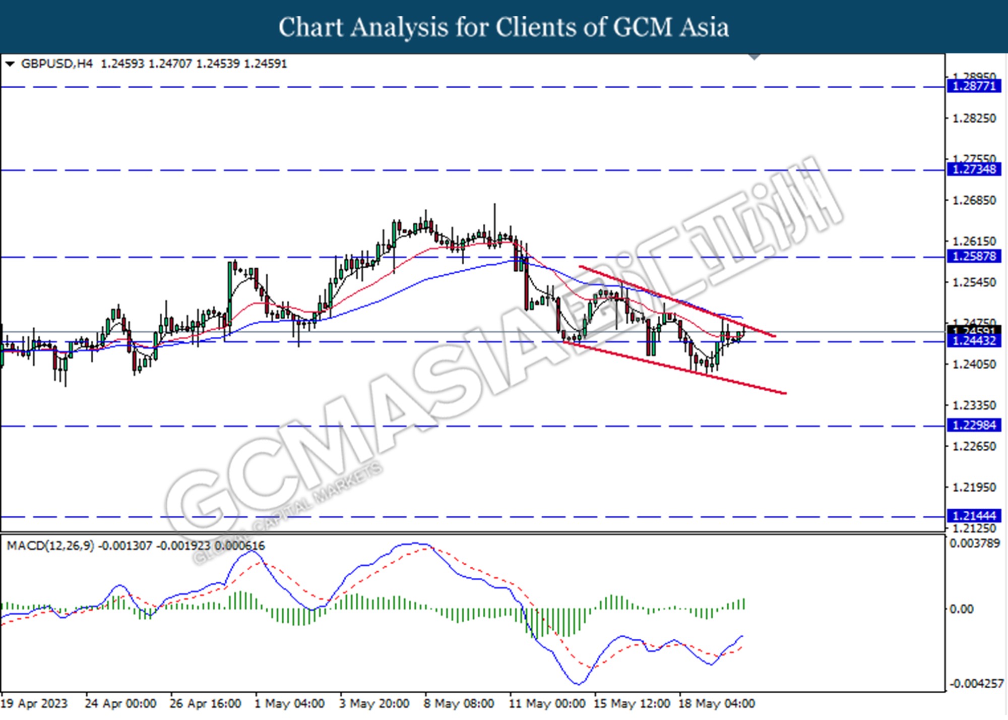The image size is (1008, 720).
Task: Click the current price marker on price axis
Action: (974, 331)
